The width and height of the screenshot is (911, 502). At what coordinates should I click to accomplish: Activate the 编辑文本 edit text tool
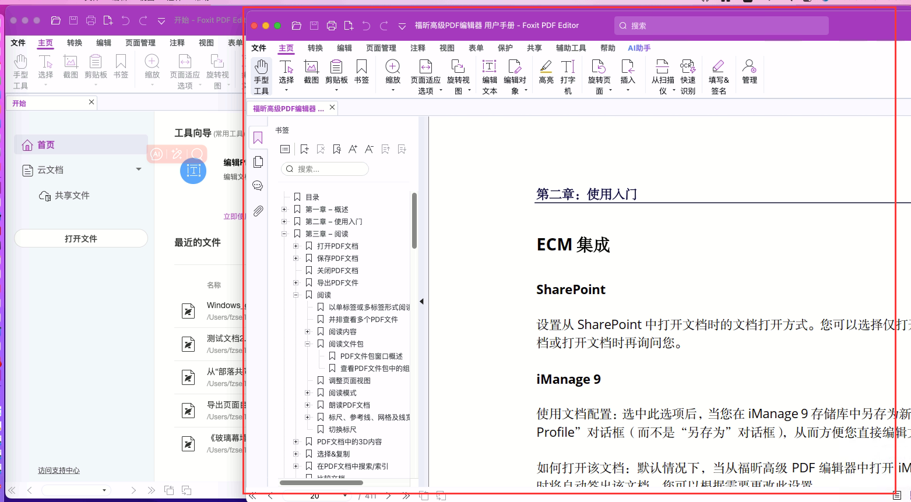(490, 76)
